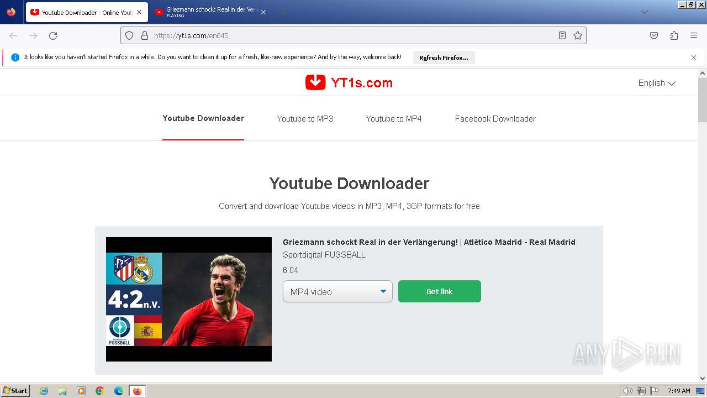Viewport: 707px width, 398px height.
Task: Open Windows Explorer folder from taskbar
Action: 62,391
